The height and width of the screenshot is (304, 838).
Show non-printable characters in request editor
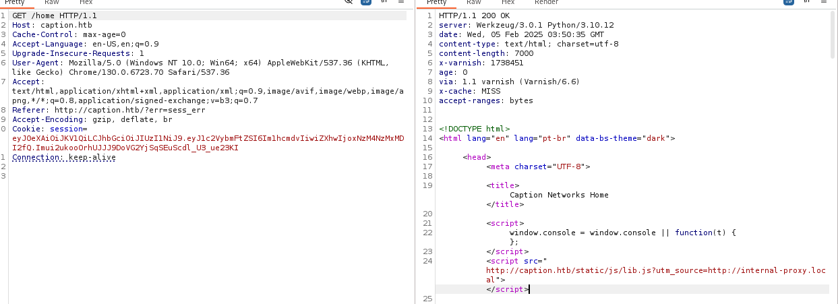[x=384, y=2]
